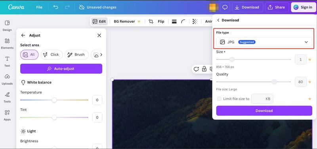Screen dimensions: 317x149
Task: Go back from the Adjust panel
Action: (23, 35)
